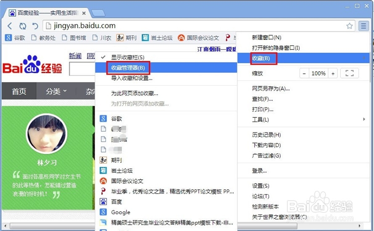This screenshot has height=231, width=374.
Task: Go to the 首页 navigation tab
Action: [19, 91]
